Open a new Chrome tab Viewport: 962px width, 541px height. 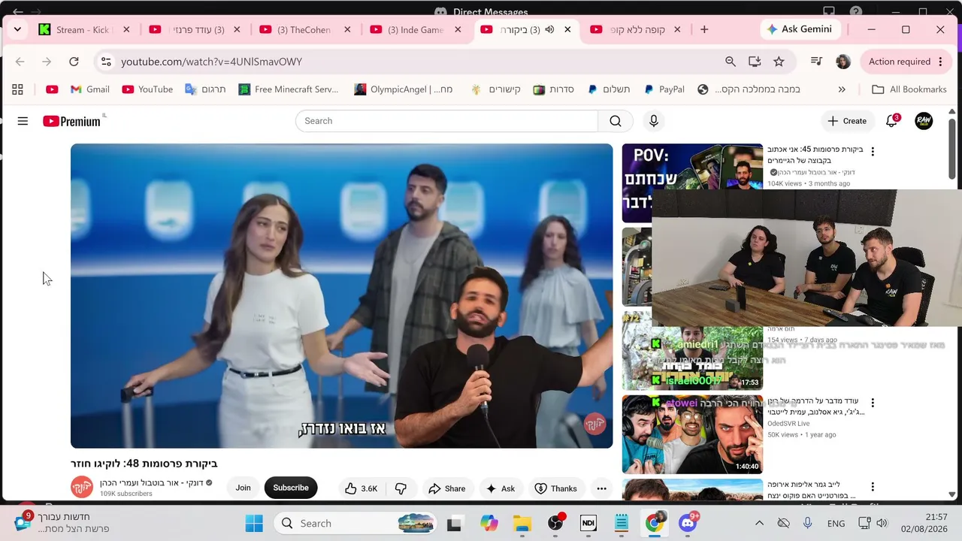704,30
